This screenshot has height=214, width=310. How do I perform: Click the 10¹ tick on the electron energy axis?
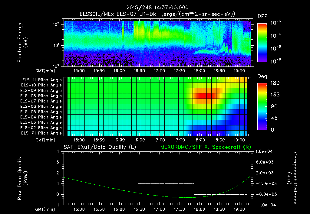[x=56, y=45]
